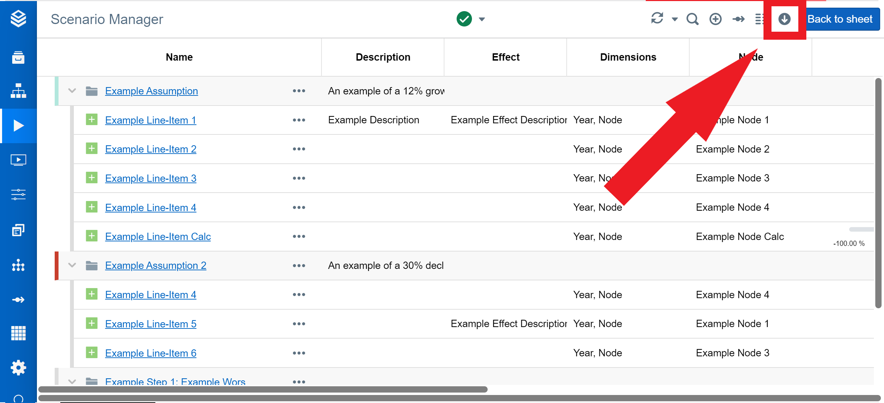Collapse the Example Assumption 2 chevron
The width and height of the screenshot is (884, 403).
(x=72, y=265)
